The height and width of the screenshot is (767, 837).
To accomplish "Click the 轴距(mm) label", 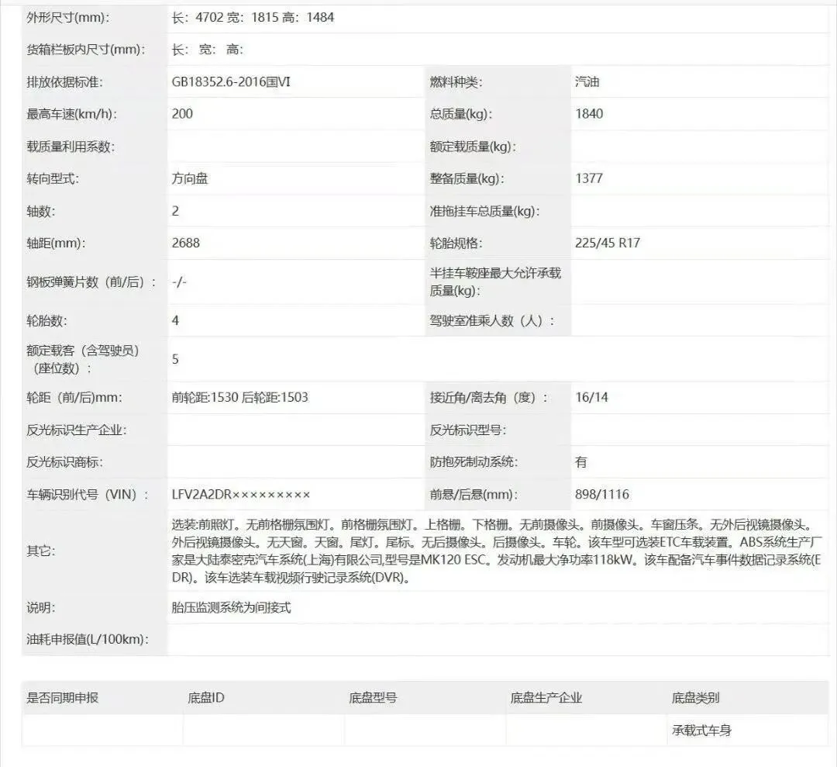I will (x=56, y=243).
